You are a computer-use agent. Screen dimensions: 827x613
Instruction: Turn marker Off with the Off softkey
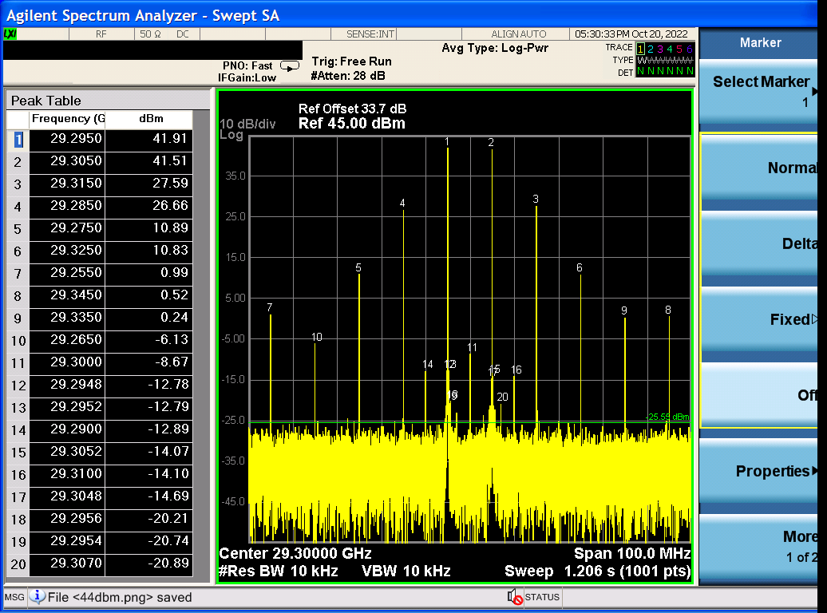[x=758, y=394]
